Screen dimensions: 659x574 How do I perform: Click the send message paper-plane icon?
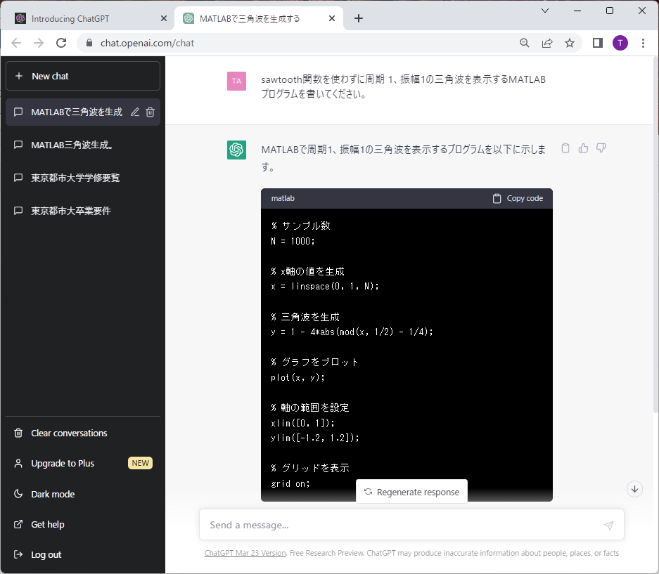pos(608,526)
